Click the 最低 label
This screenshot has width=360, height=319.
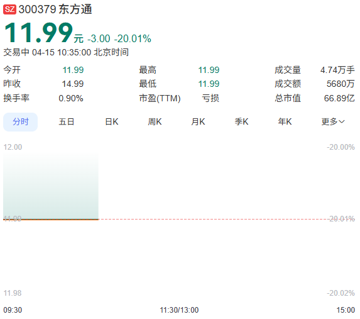pos(148,84)
